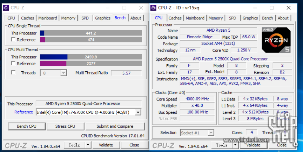Click the multi thread This Processor bar 2459.9

tap(91, 57)
